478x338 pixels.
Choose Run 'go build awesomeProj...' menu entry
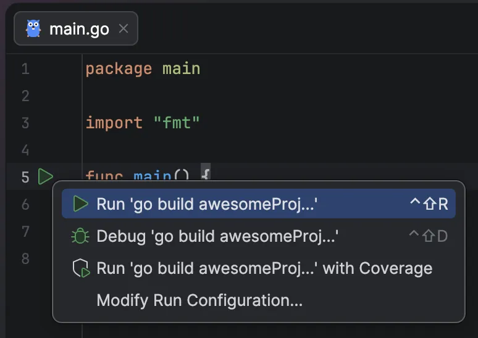[207, 204]
